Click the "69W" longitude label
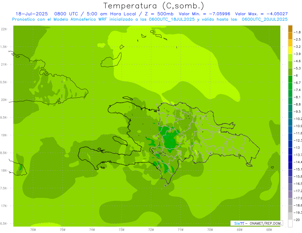This screenshot has height=233, width=302. (x=240, y=230)
